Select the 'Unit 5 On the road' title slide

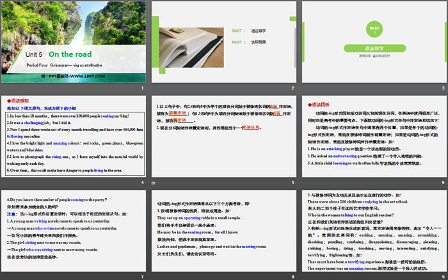click(74, 46)
